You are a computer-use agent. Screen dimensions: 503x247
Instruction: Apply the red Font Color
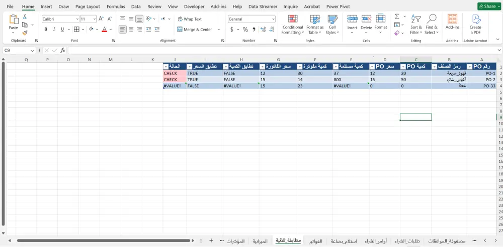coord(104,30)
